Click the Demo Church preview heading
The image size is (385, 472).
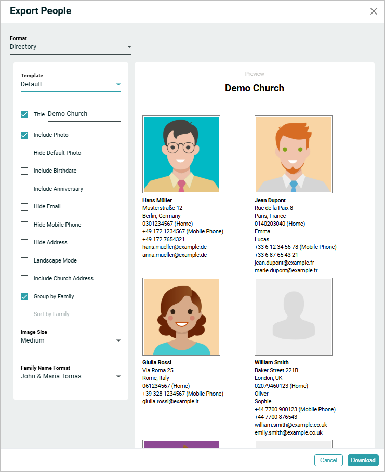click(255, 88)
